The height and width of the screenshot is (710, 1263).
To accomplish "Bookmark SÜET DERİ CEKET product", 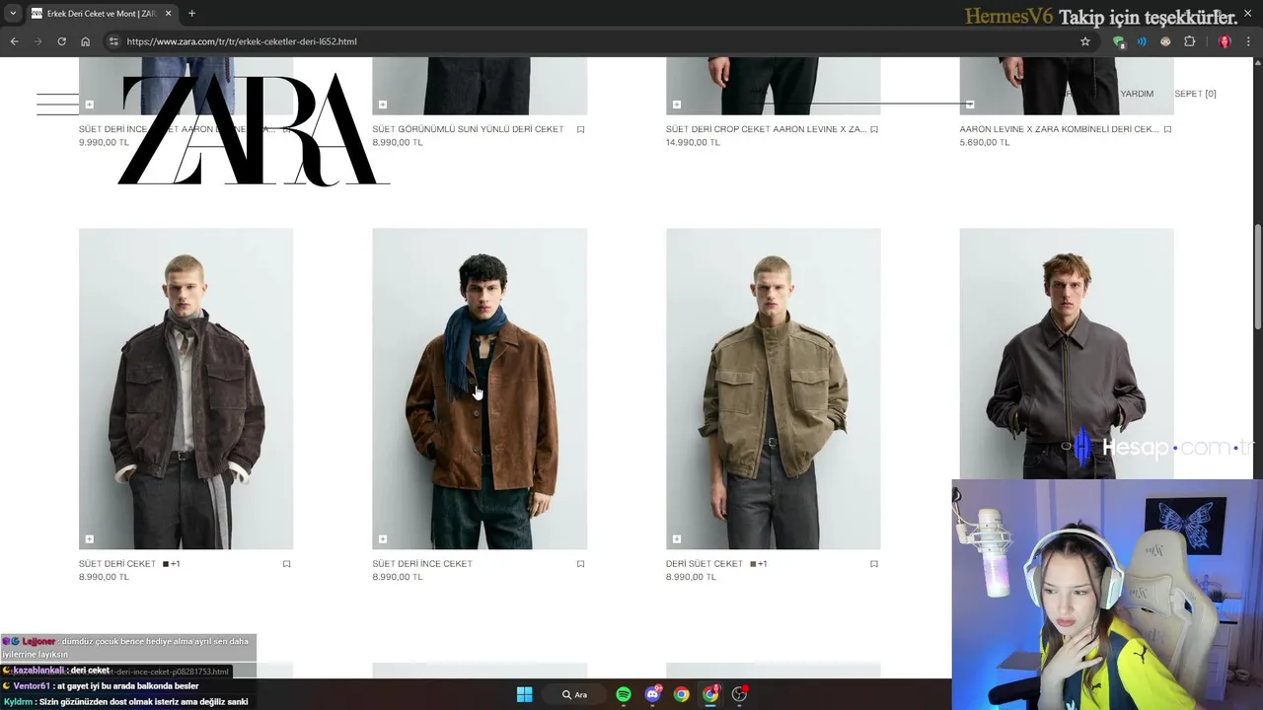I will (x=287, y=564).
